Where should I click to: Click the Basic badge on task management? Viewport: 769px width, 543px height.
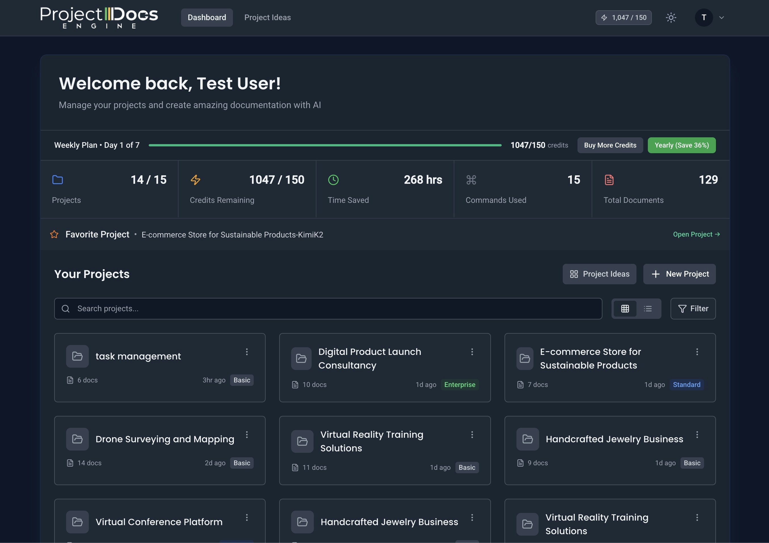[242, 380]
